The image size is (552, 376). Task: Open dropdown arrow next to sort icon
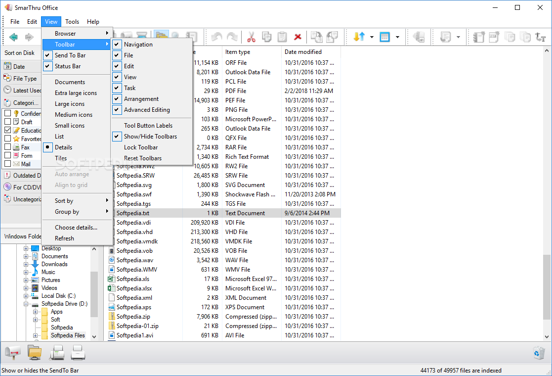[372, 37]
